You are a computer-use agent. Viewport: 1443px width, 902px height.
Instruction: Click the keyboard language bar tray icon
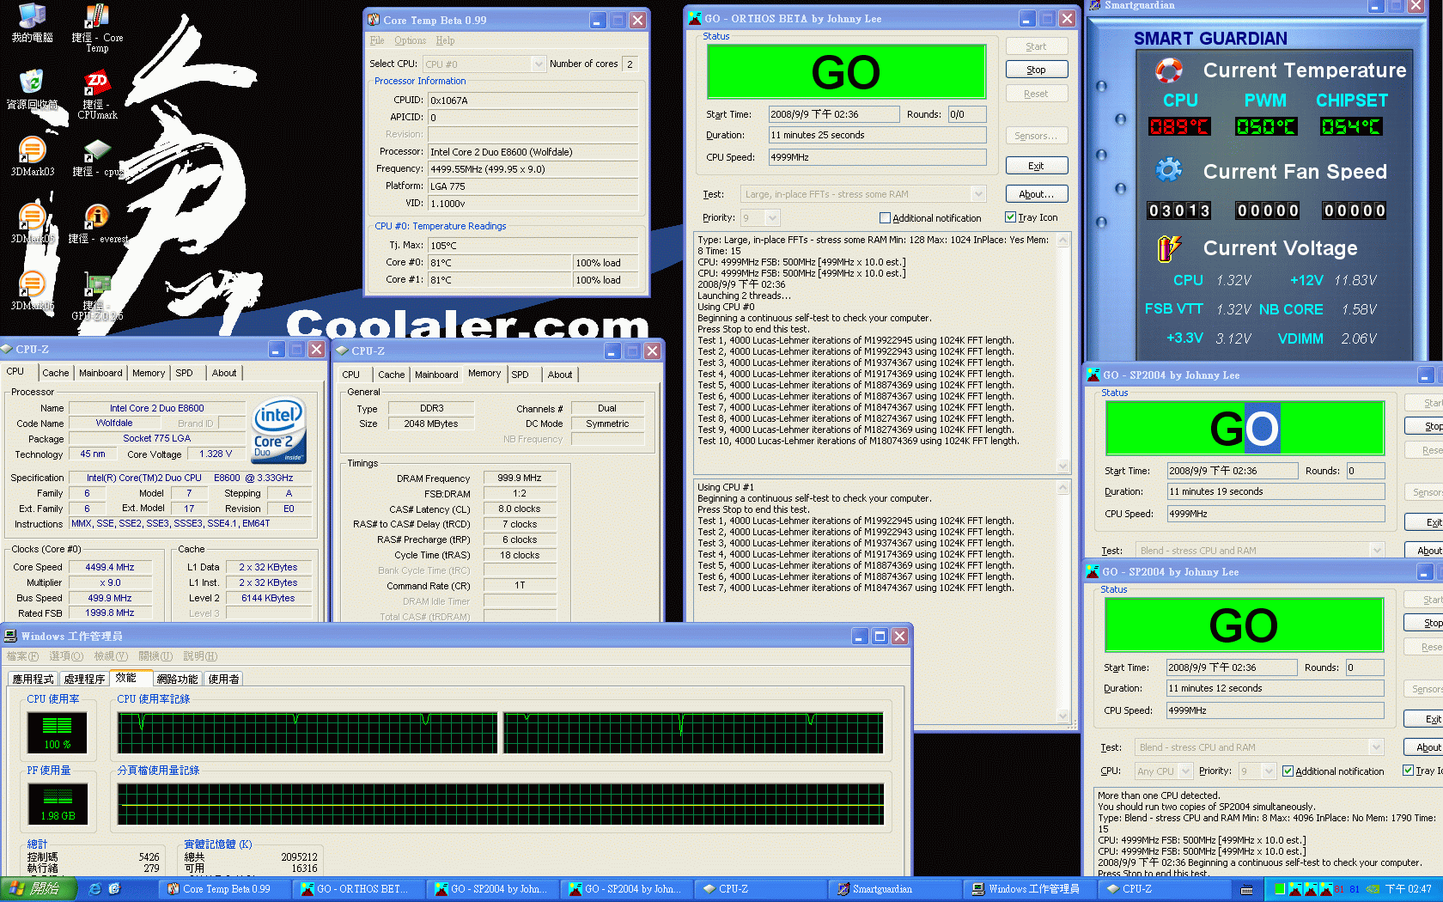click(1247, 889)
